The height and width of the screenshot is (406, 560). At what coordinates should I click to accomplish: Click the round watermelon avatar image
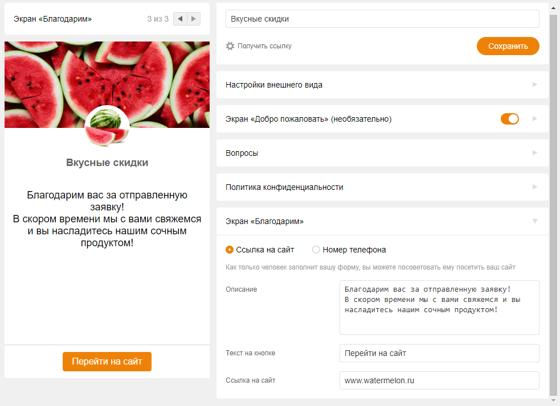pos(107,127)
